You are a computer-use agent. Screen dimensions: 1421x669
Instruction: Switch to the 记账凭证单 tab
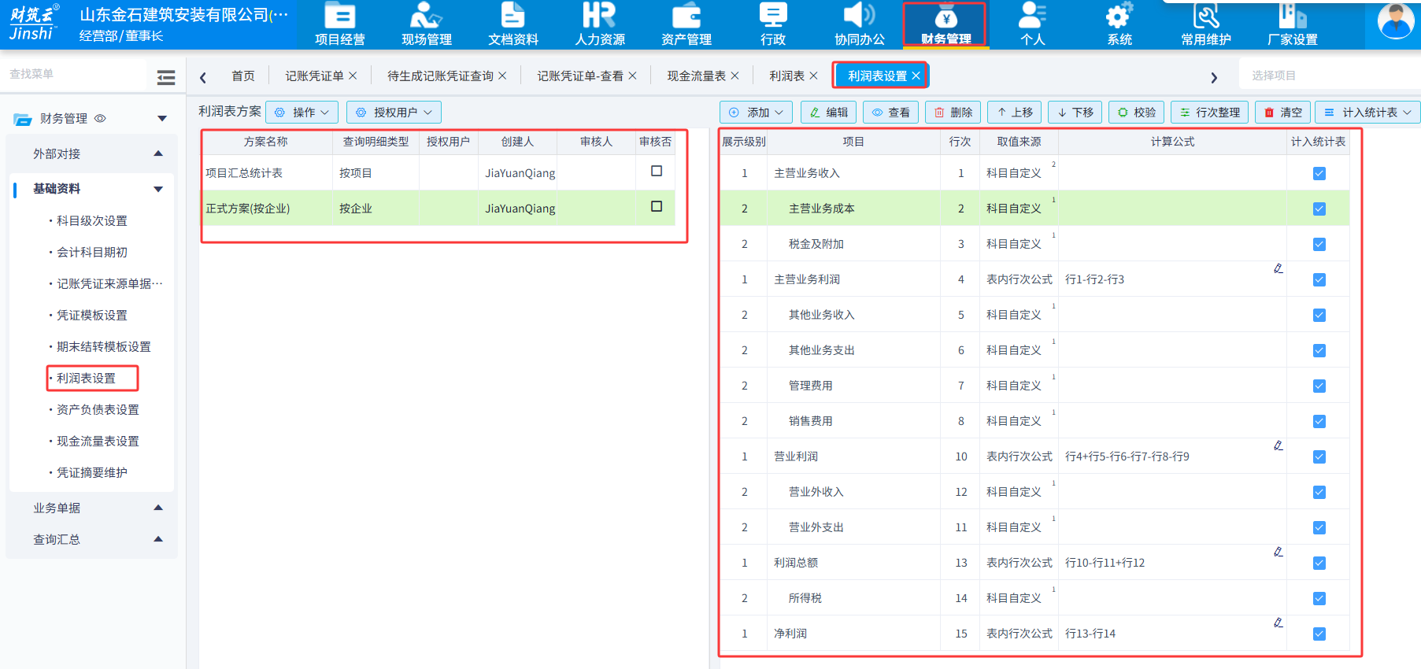pyautogui.click(x=314, y=76)
